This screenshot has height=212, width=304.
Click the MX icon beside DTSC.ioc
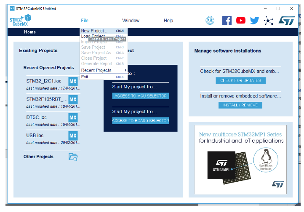click(x=73, y=117)
